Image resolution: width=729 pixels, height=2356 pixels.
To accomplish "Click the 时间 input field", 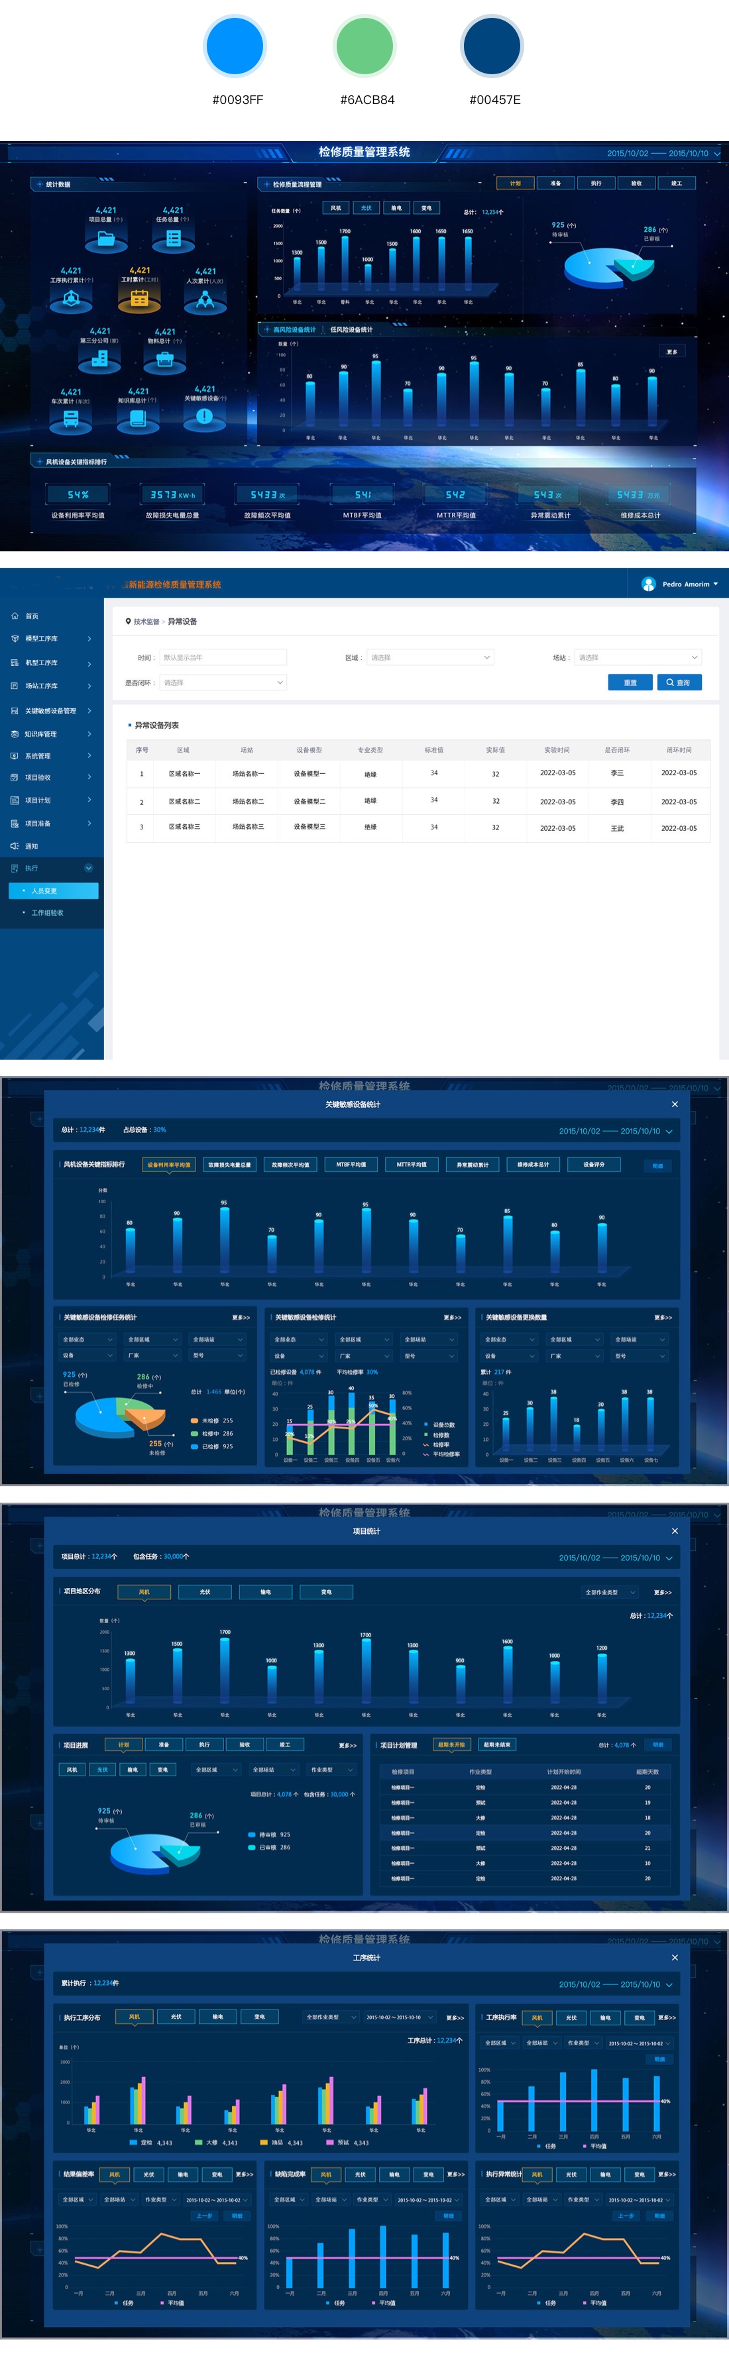I will click(223, 658).
